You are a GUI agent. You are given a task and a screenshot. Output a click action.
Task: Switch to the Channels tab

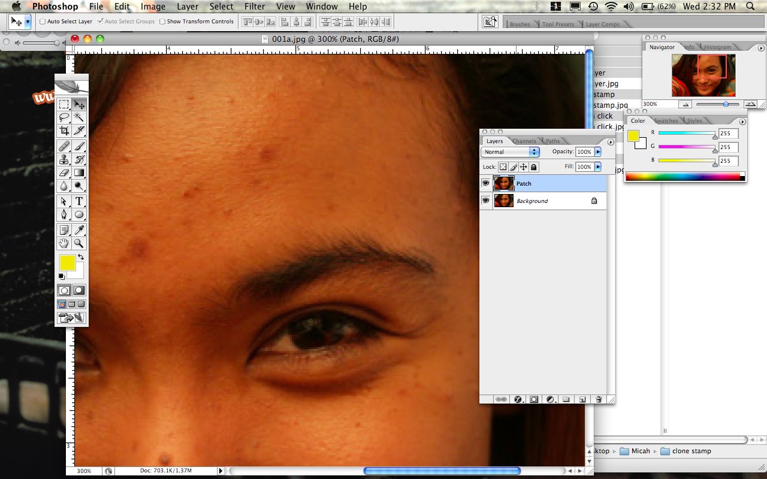click(x=524, y=141)
